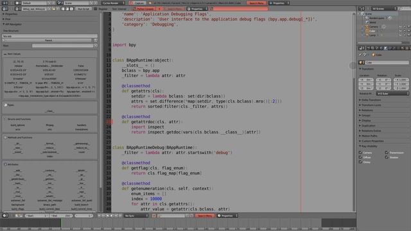Toggle Cube visibility eye in the outliner

(x=400, y=31)
